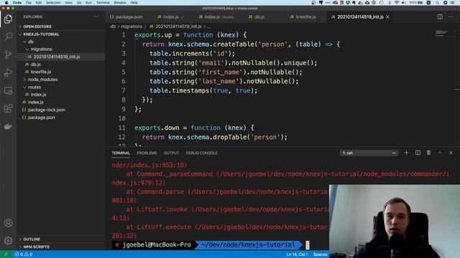Select the Debug Console panel tab
Image resolution: width=460 pixels, height=258 pixels.
coord(201,153)
